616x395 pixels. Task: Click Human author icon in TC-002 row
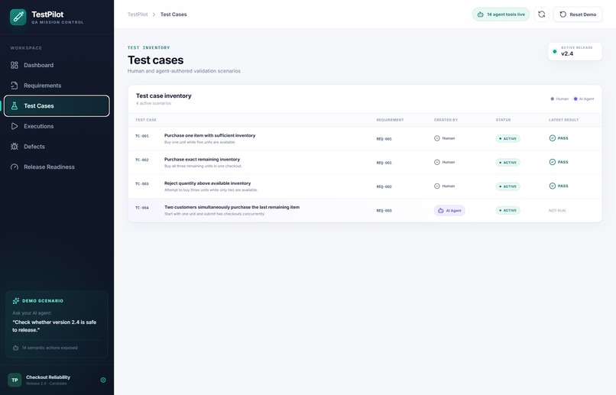click(437, 162)
